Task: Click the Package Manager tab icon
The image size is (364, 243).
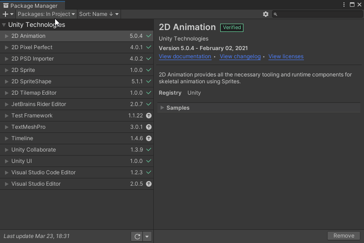Action: click(x=6, y=5)
